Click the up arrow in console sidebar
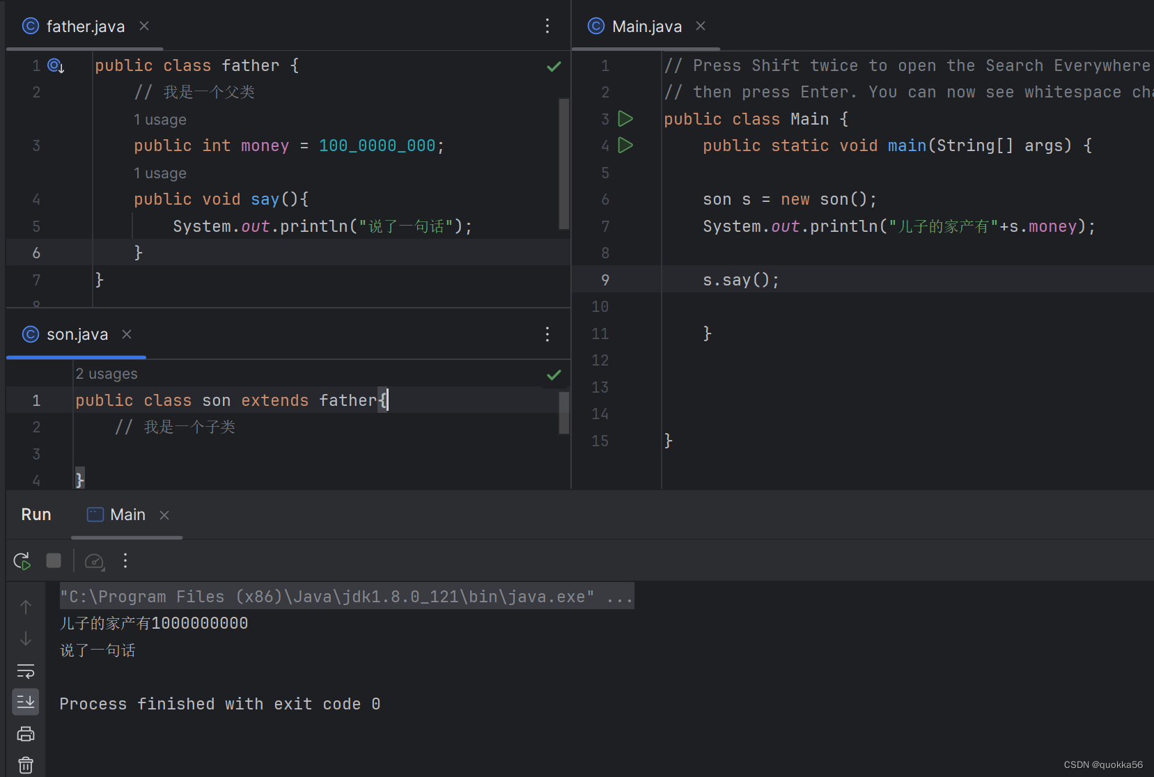This screenshot has height=777, width=1154. (26, 607)
